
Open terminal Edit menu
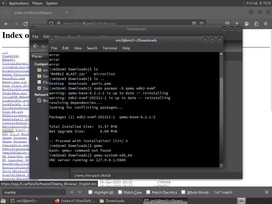[66, 48]
